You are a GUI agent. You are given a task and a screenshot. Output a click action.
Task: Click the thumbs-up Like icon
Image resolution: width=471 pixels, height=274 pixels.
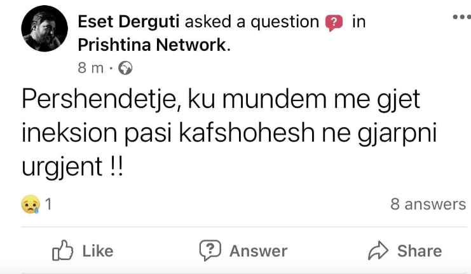(63, 250)
